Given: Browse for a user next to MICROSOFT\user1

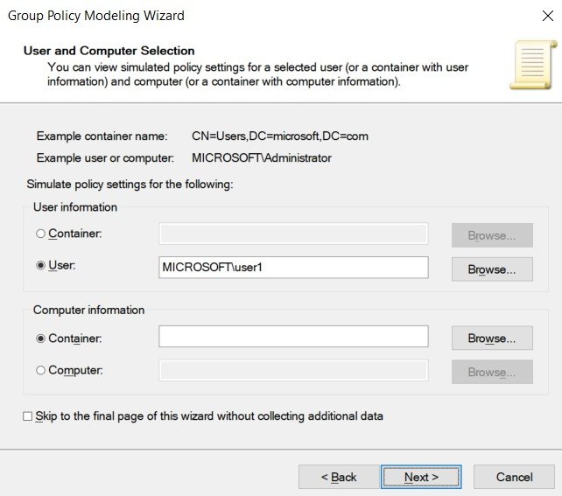Looking at the screenshot, I should (x=492, y=269).
